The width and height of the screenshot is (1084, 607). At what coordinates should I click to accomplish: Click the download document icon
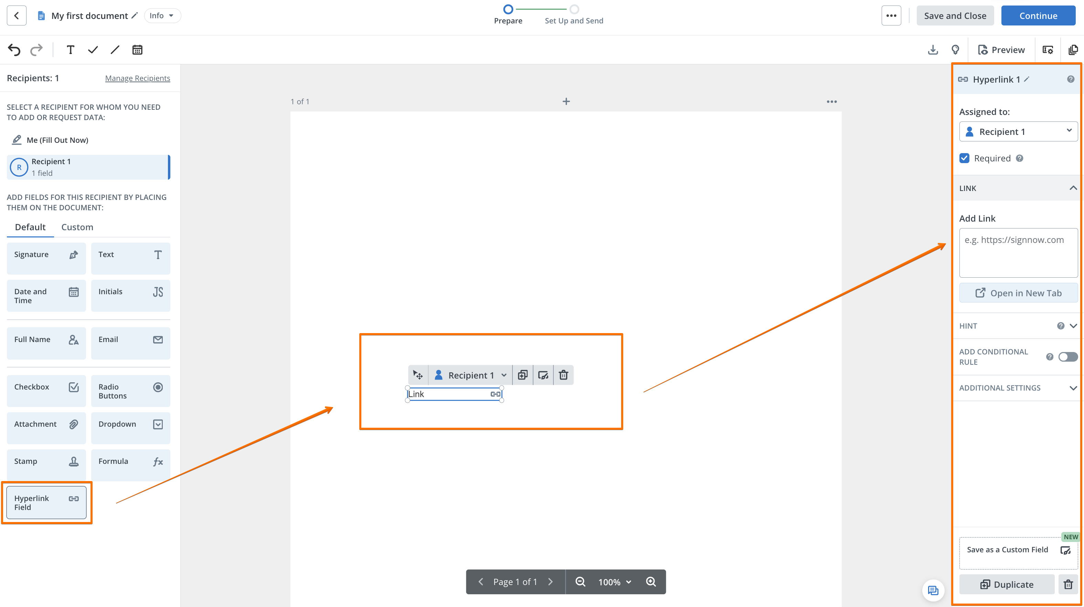933,50
